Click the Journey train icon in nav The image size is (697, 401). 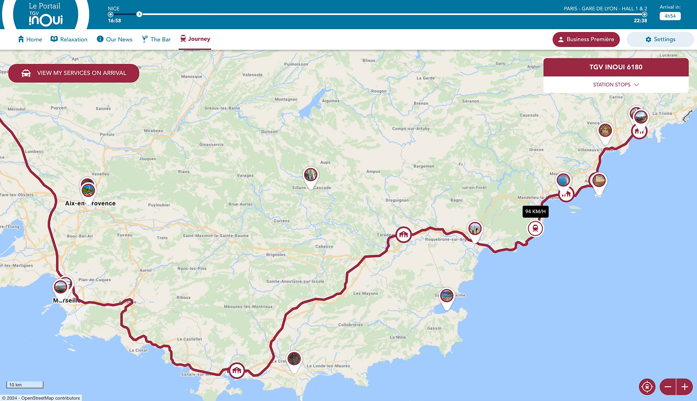click(x=183, y=39)
